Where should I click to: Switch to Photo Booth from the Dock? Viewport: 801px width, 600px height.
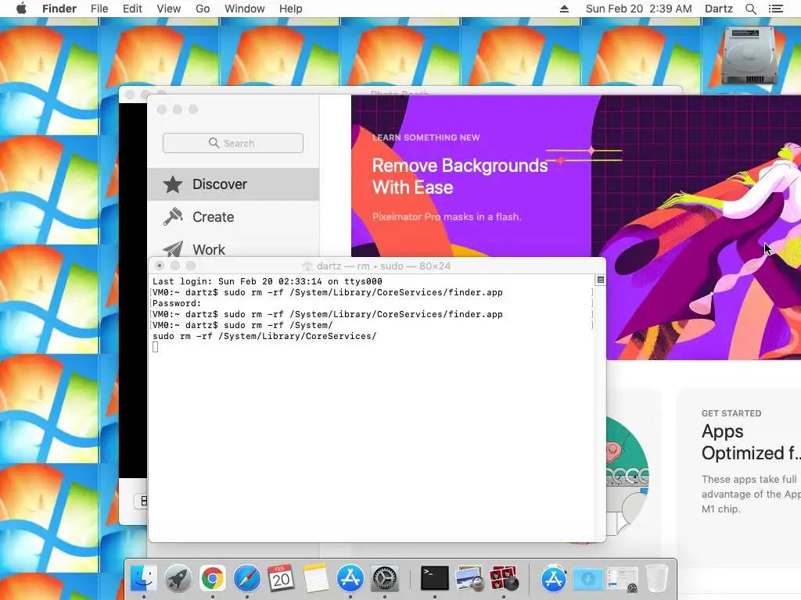coord(504,578)
